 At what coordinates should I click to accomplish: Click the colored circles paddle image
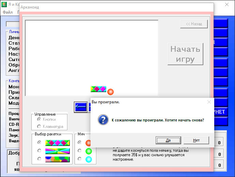coord(58,159)
